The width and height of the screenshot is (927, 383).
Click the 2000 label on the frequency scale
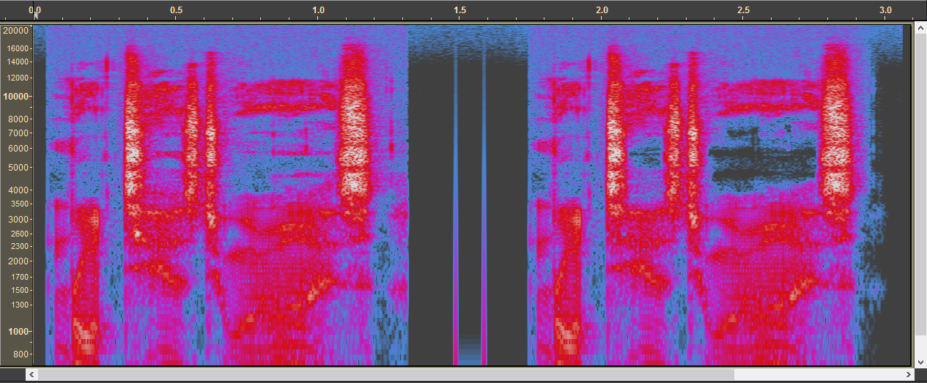pyautogui.click(x=18, y=261)
